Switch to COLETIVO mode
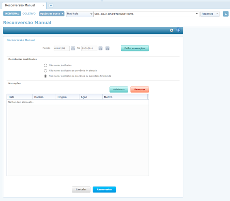The image size is (230, 201). point(29,13)
